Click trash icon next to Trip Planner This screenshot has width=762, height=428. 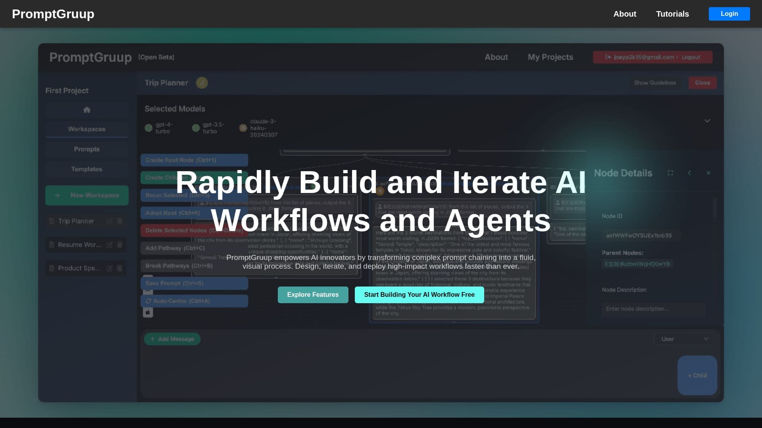click(x=119, y=221)
